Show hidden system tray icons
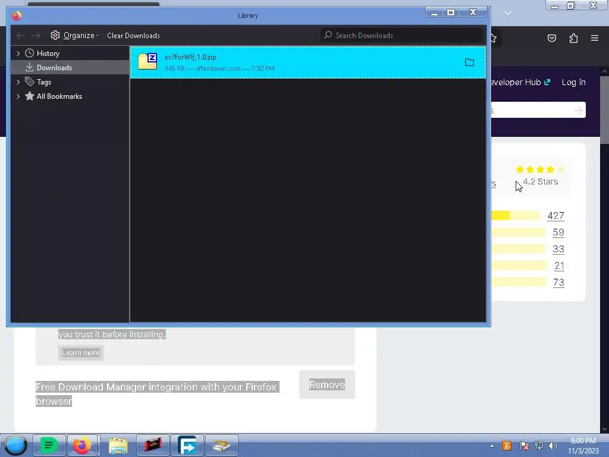Image resolution: width=609 pixels, height=457 pixels. pyautogui.click(x=492, y=446)
